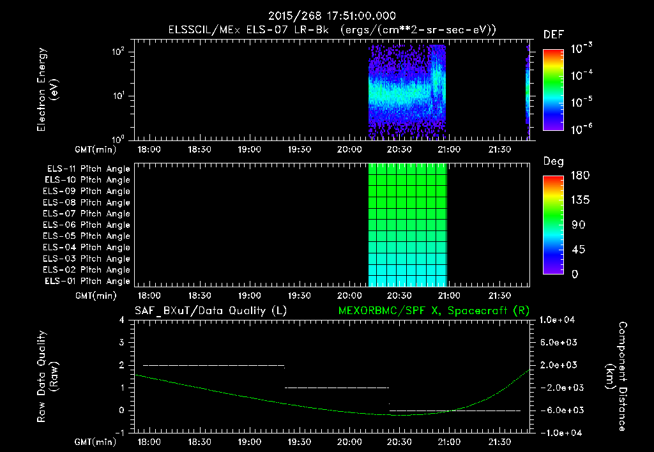Select the ELS-03 Pitch Angle row label

(x=87, y=259)
